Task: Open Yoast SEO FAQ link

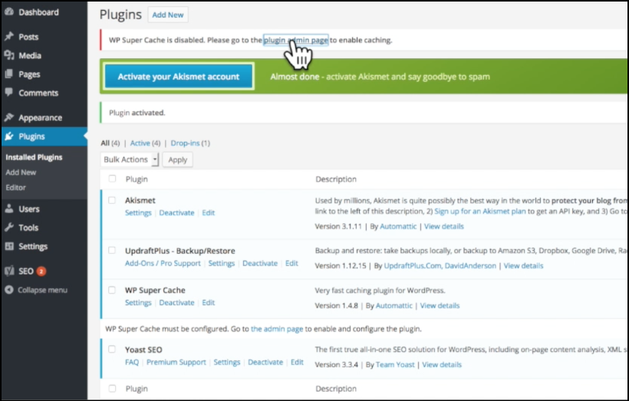Action: pos(132,362)
